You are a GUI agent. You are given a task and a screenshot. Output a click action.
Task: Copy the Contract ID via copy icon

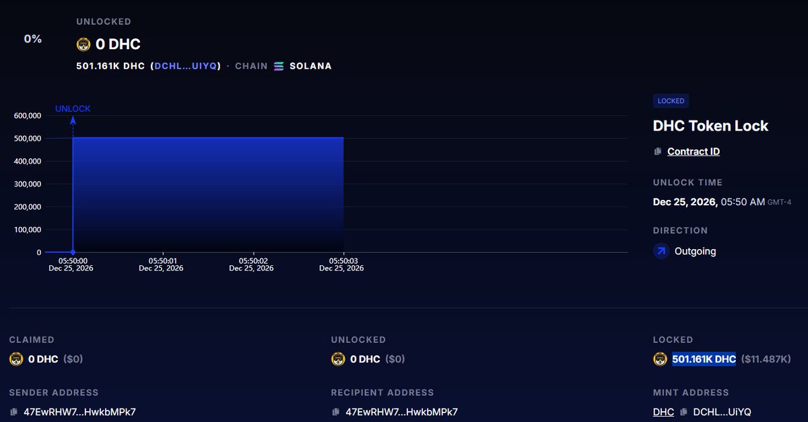pyautogui.click(x=658, y=151)
